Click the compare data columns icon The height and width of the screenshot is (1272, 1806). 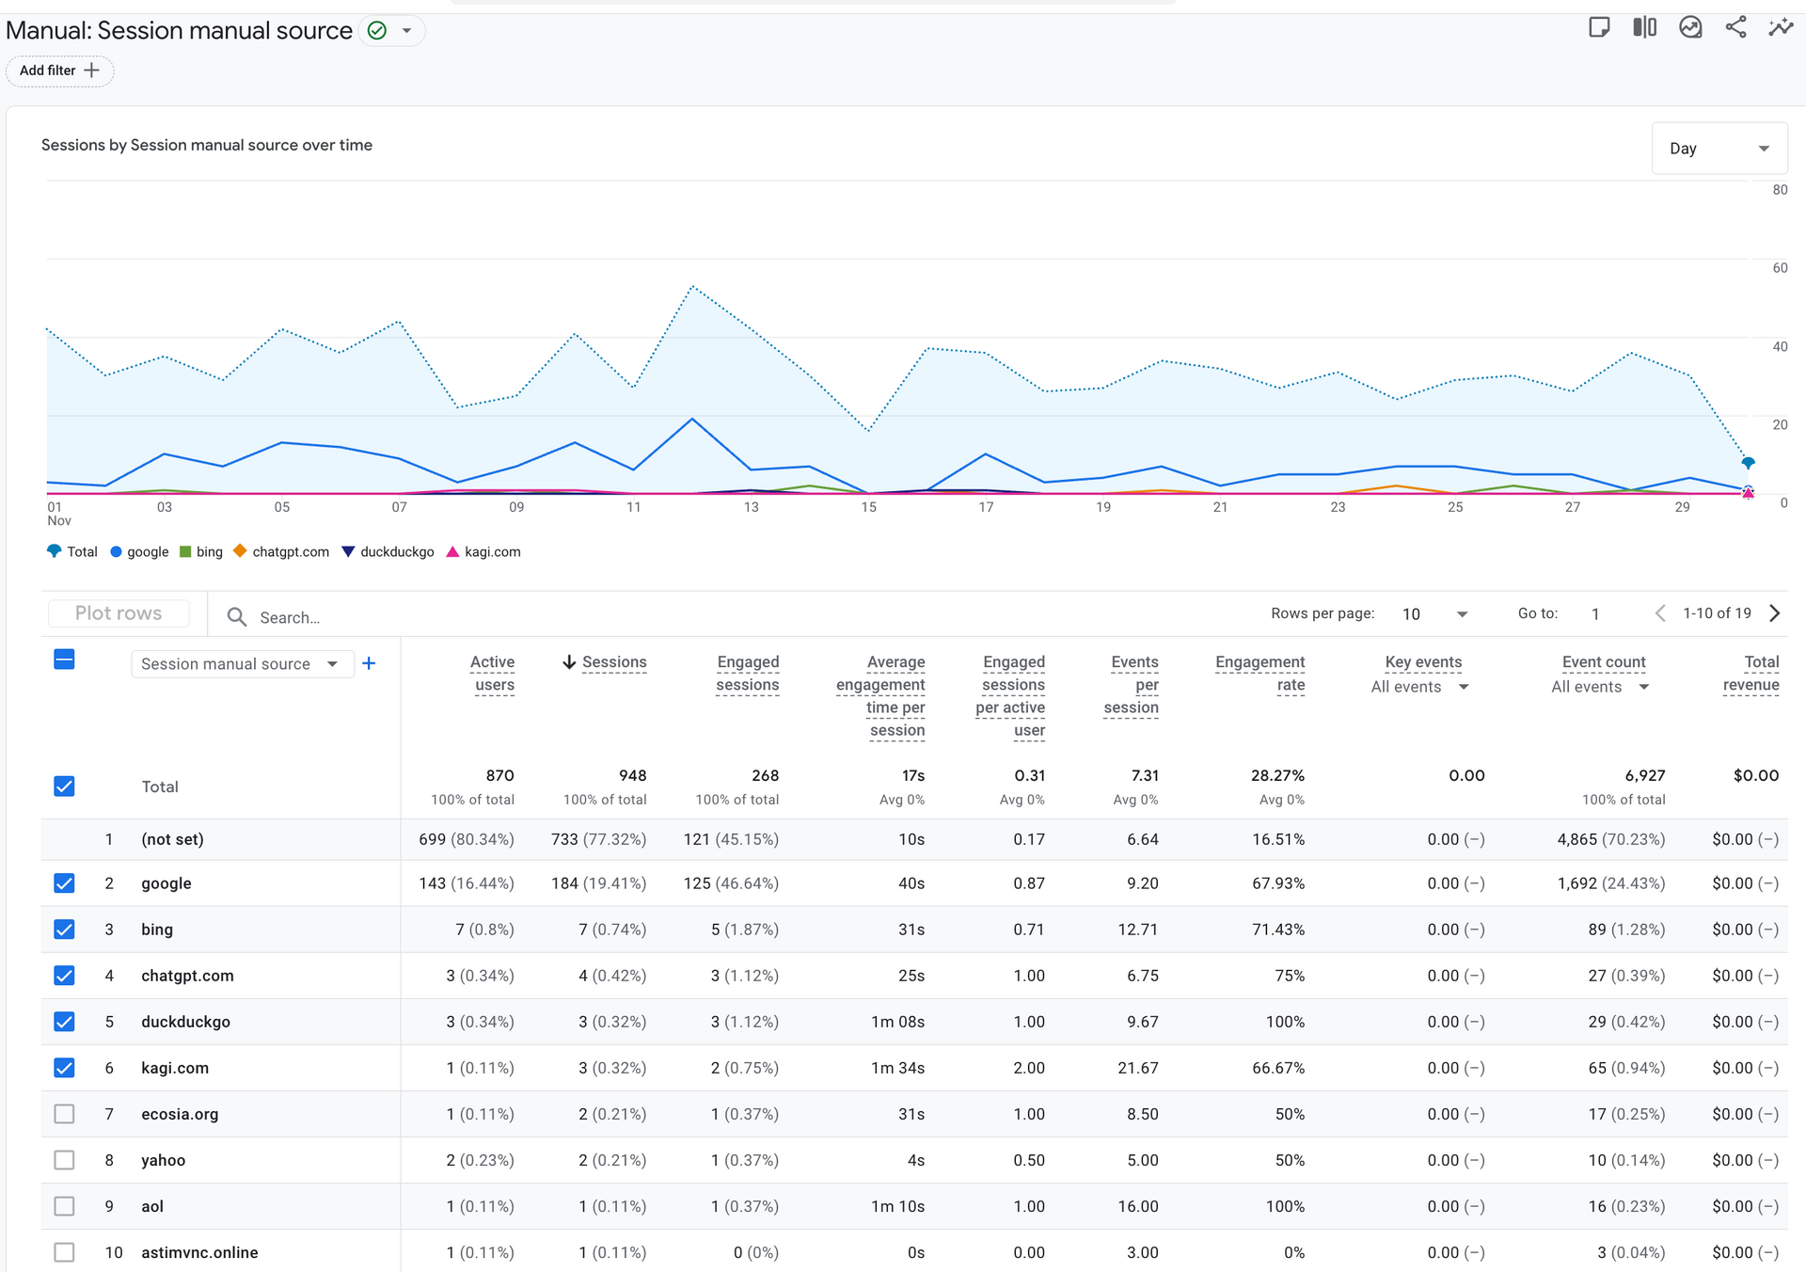(x=1644, y=27)
